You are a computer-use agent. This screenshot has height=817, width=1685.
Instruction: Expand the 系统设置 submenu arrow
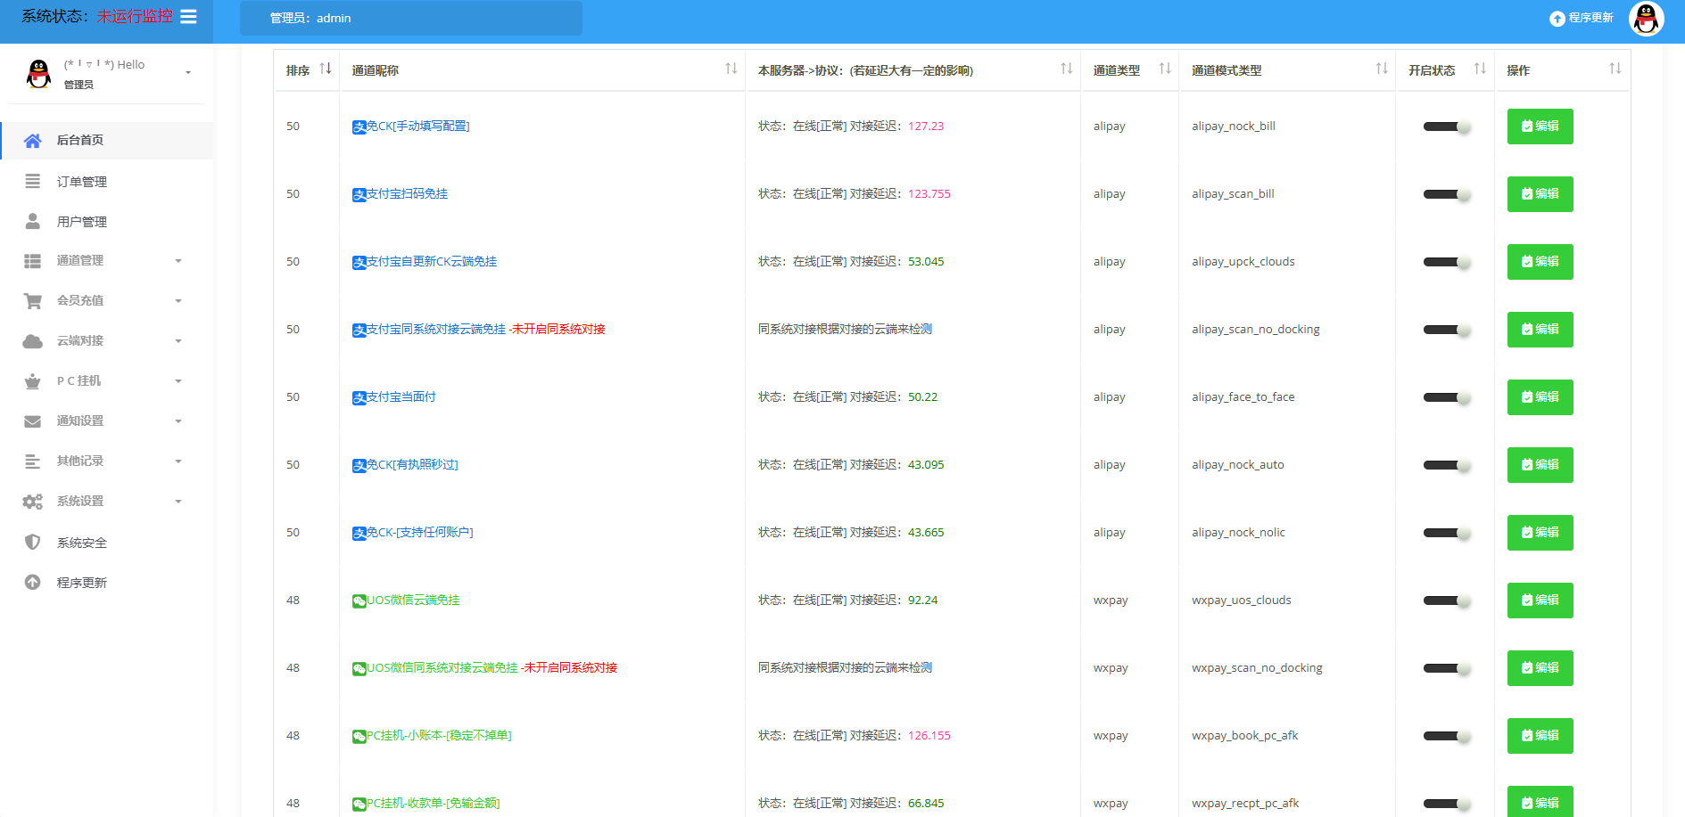(x=178, y=502)
